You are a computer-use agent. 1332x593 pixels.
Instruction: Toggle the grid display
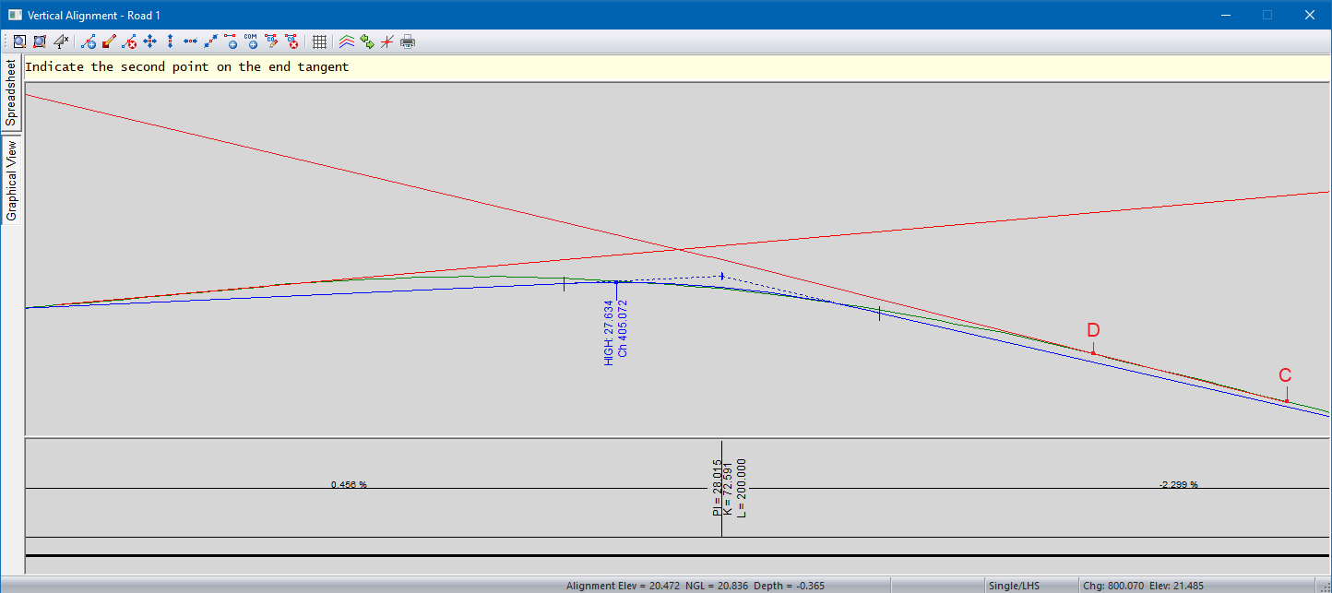(x=319, y=42)
